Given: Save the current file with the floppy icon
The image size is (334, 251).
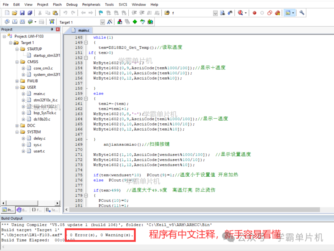Looking at the screenshot, I should click(x=22, y=13).
